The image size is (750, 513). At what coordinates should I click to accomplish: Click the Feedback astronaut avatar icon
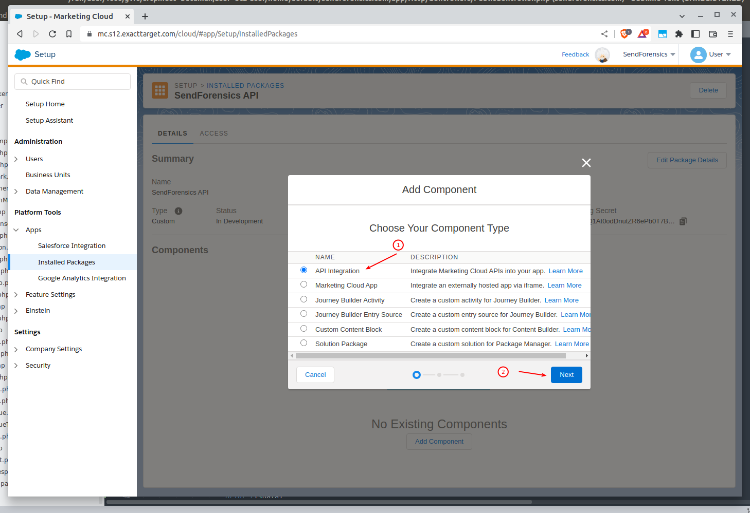click(602, 54)
